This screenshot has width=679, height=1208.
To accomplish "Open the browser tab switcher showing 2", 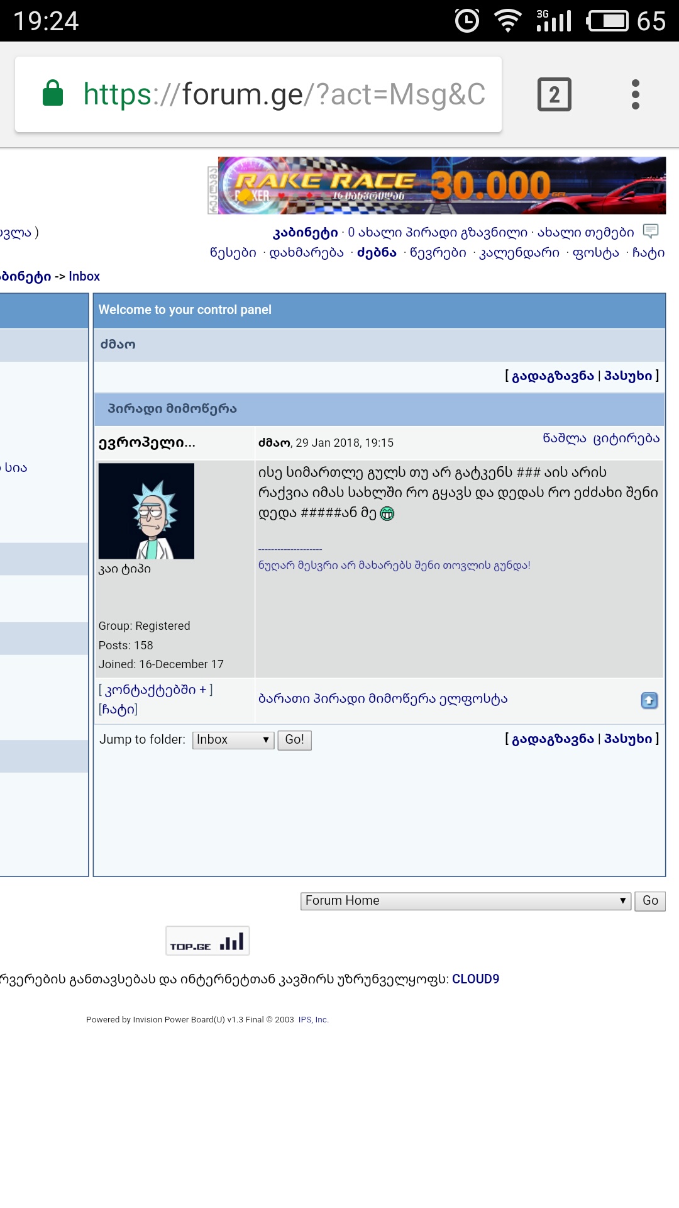I will pyautogui.click(x=554, y=94).
